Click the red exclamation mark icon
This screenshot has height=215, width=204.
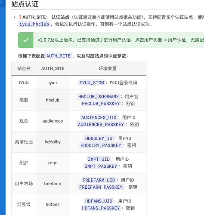pos(20,17)
